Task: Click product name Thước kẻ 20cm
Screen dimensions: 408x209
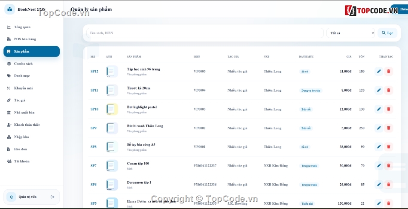Action: tap(138, 88)
